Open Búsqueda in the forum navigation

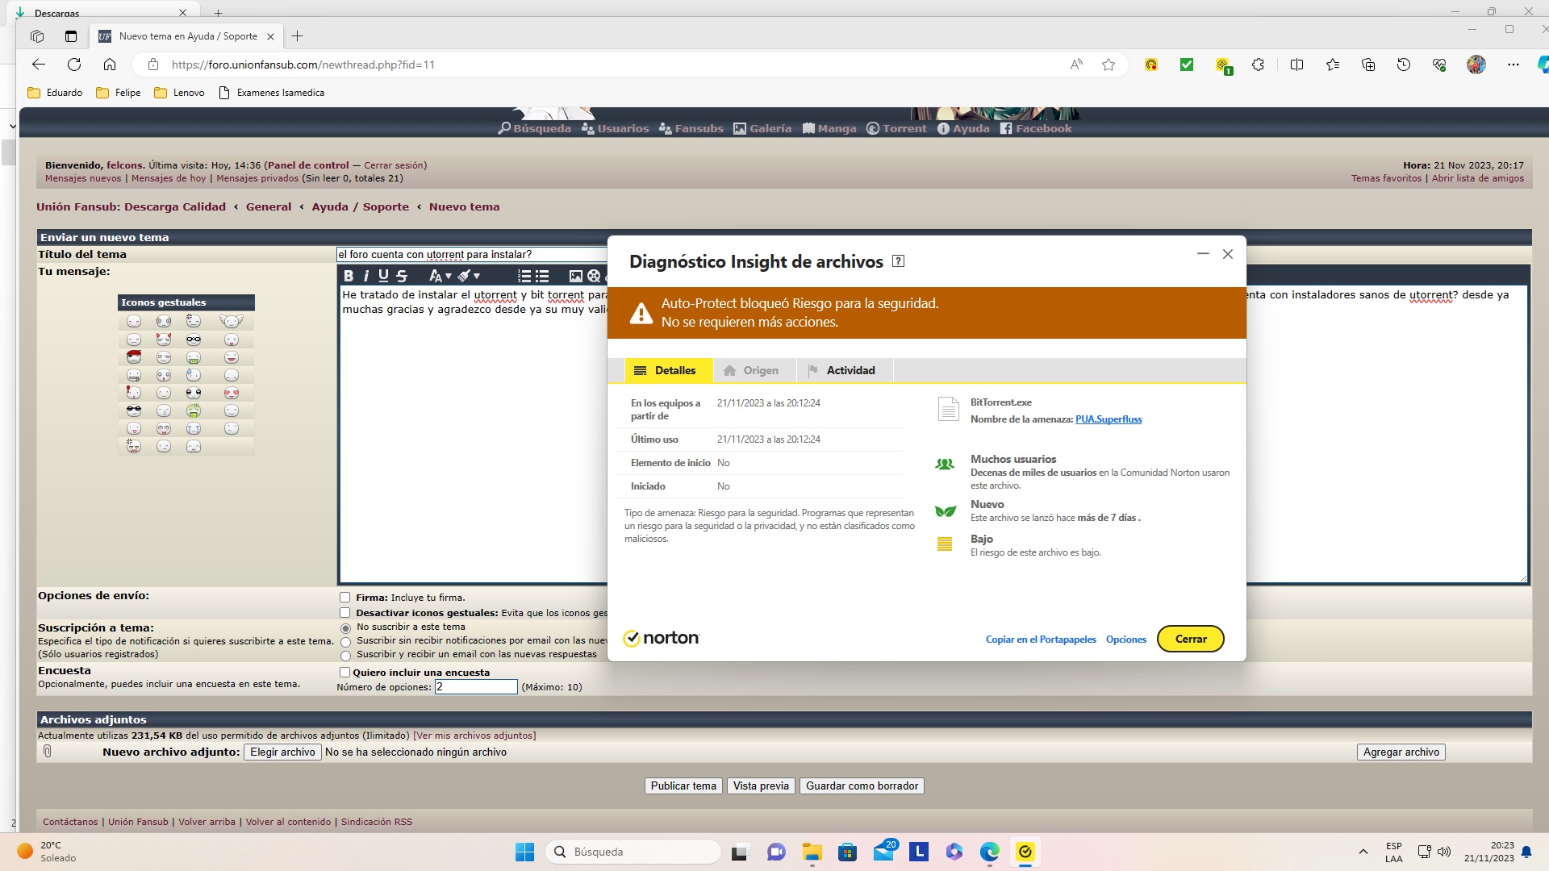[534, 128]
